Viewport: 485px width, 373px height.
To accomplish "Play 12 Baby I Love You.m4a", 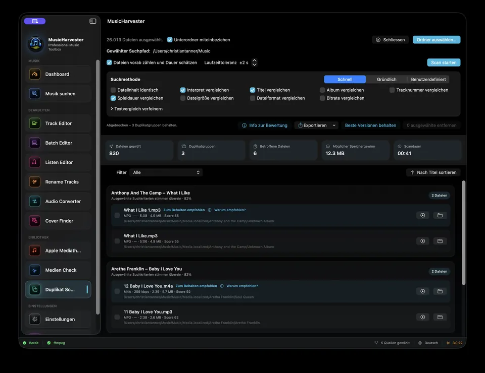I will [x=422, y=291].
